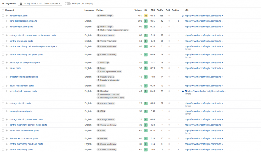
Task: Open keyword link central pneumatic parts
Action: pos(21,41)
